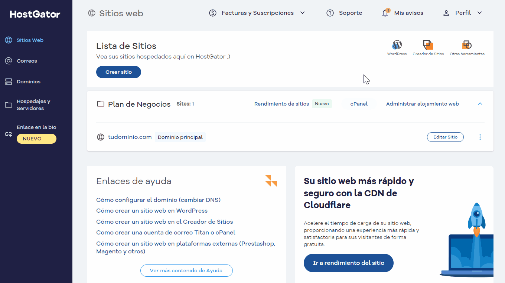The width and height of the screenshot is (505, 283).
Task: Open Rendimiento de sitios link
Action: [x=281, y=104]
